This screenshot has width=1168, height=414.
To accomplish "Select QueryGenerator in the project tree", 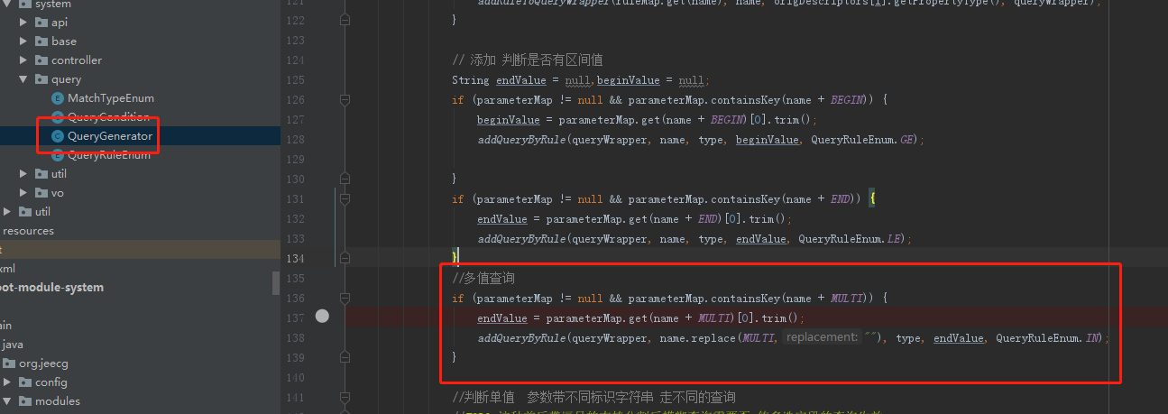I will click(110, 136).
